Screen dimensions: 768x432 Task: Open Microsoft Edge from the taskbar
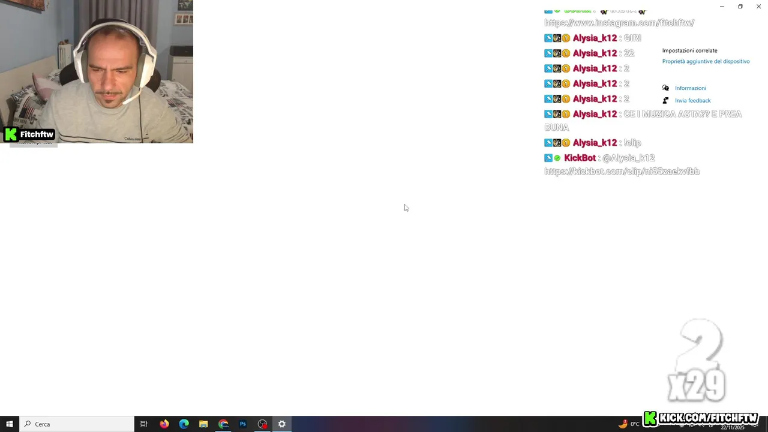tap(184, 424)
